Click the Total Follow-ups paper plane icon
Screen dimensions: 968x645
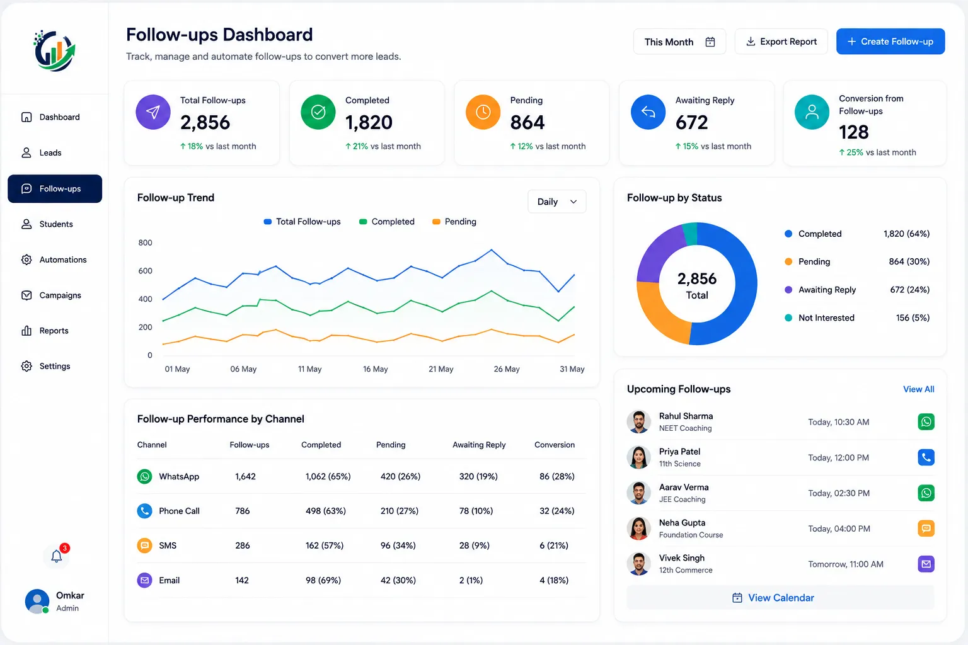click(x=153, y=112)
